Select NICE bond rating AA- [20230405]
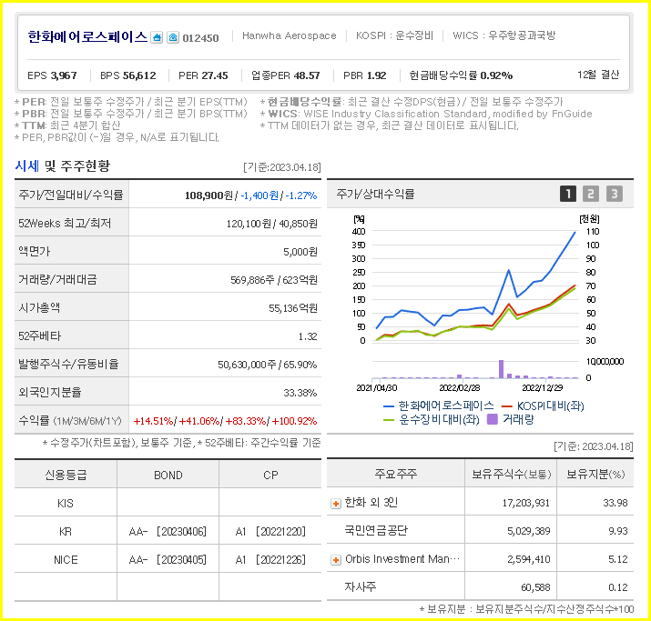 pos(168,560)
